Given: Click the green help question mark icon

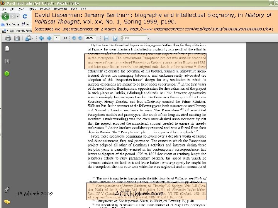Looking at the screenshot, I should [x=7, y=74].
